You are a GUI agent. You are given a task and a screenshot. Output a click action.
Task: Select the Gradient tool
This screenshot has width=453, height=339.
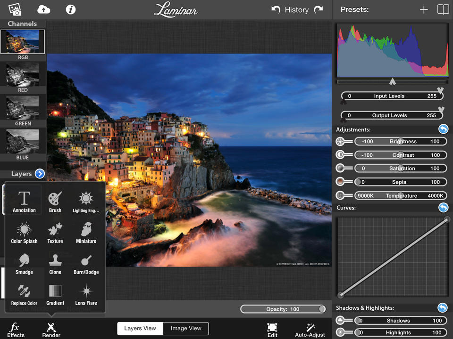pyautogui.click(x=55, y=295)
